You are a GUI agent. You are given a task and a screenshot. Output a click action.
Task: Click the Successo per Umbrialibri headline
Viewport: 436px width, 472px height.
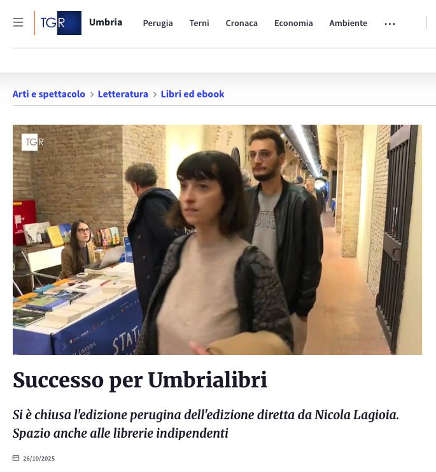[140, 380]
